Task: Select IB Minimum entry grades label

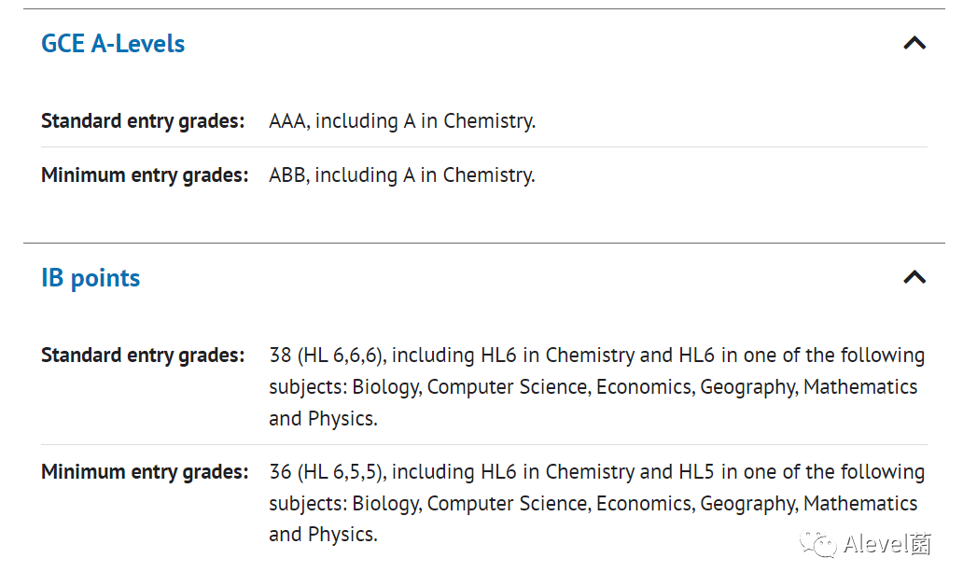Action: (x=145, y=472)
